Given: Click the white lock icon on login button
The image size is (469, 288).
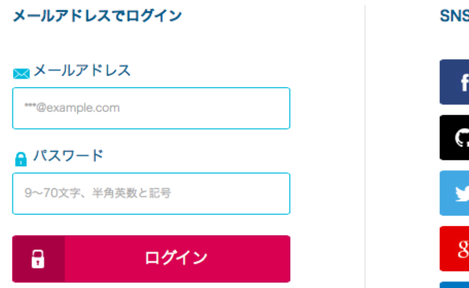Looking at the screenshot, I should (38, 259).
